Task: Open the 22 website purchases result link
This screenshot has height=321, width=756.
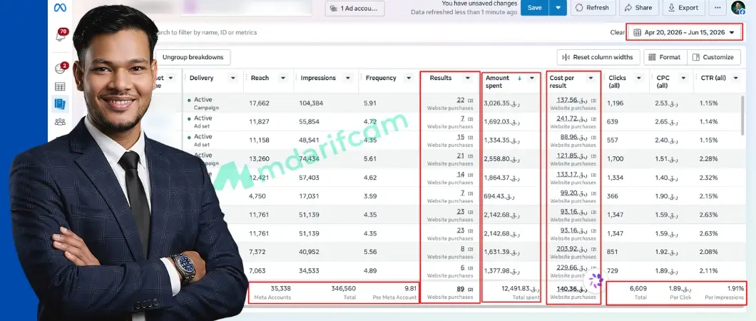Action: [x=461, y=101]
